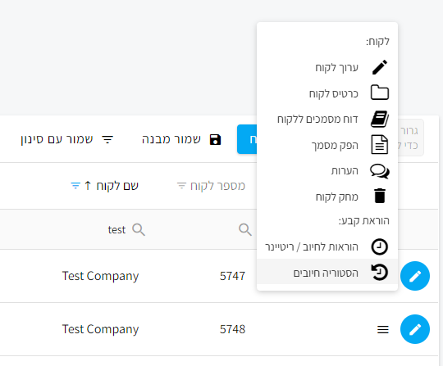The width and height of the screenshot is (443, 366).
Task: Toggle the sort arrow on שם לקוח column
Action: click(88, 186)
